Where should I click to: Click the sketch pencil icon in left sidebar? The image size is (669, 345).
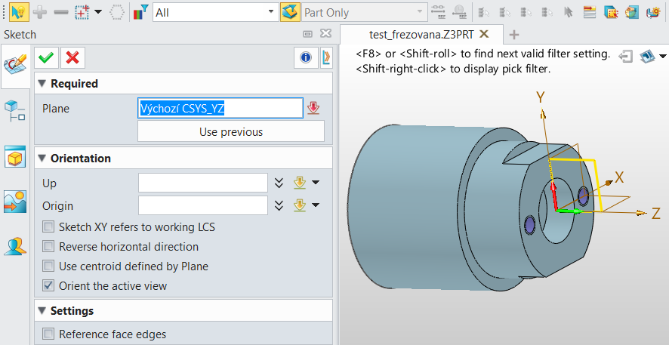pos(15,64)
